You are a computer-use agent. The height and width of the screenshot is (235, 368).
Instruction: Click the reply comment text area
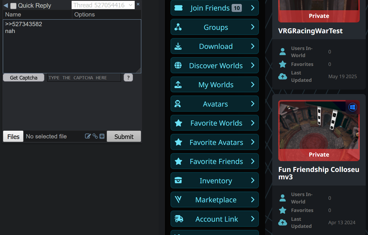(x=72, y=46)
